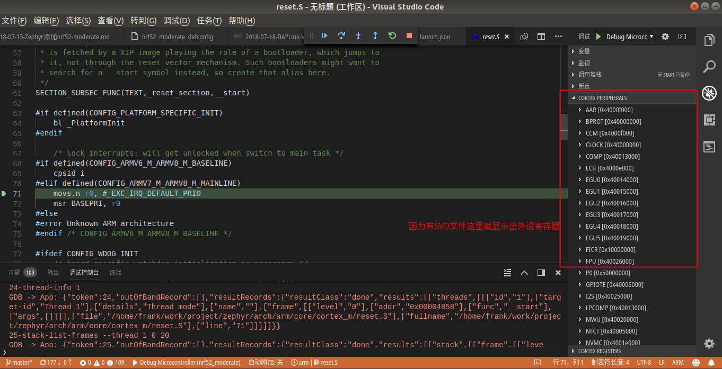This screenshot has width=722, height=369.
Task: Click 自动附加: 关 status bar toggle
Action: pos(266,363)
